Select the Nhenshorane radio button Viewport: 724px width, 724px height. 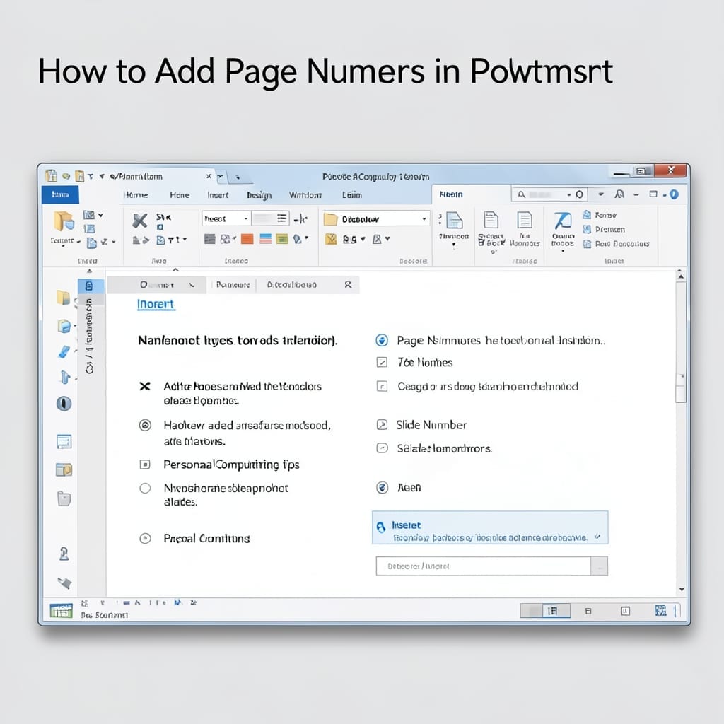tap(145, 488)
